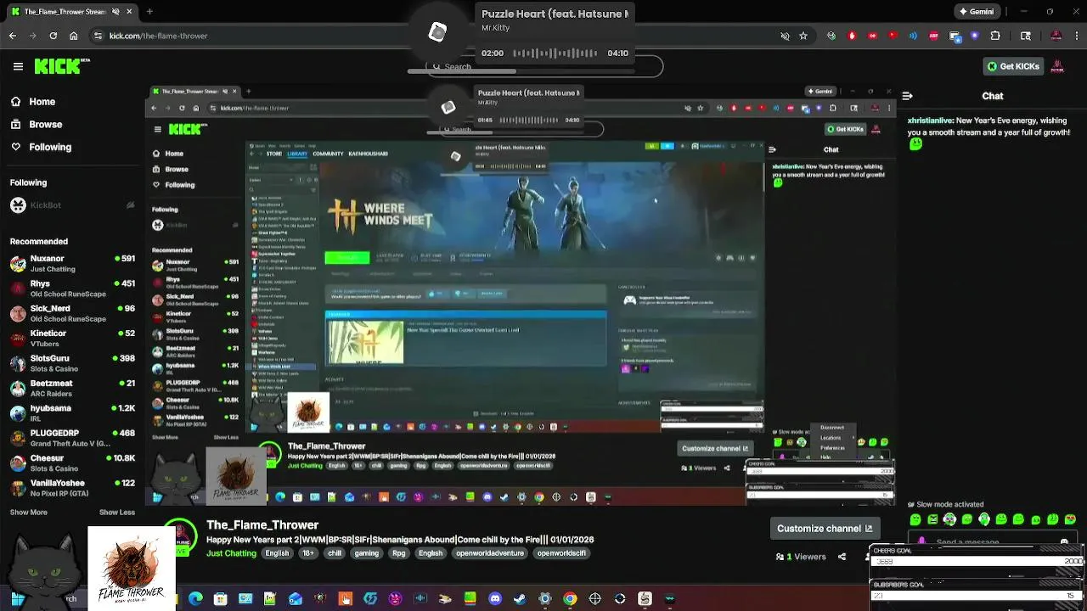Click the Just Chatting category link

(x=231, y=553)
